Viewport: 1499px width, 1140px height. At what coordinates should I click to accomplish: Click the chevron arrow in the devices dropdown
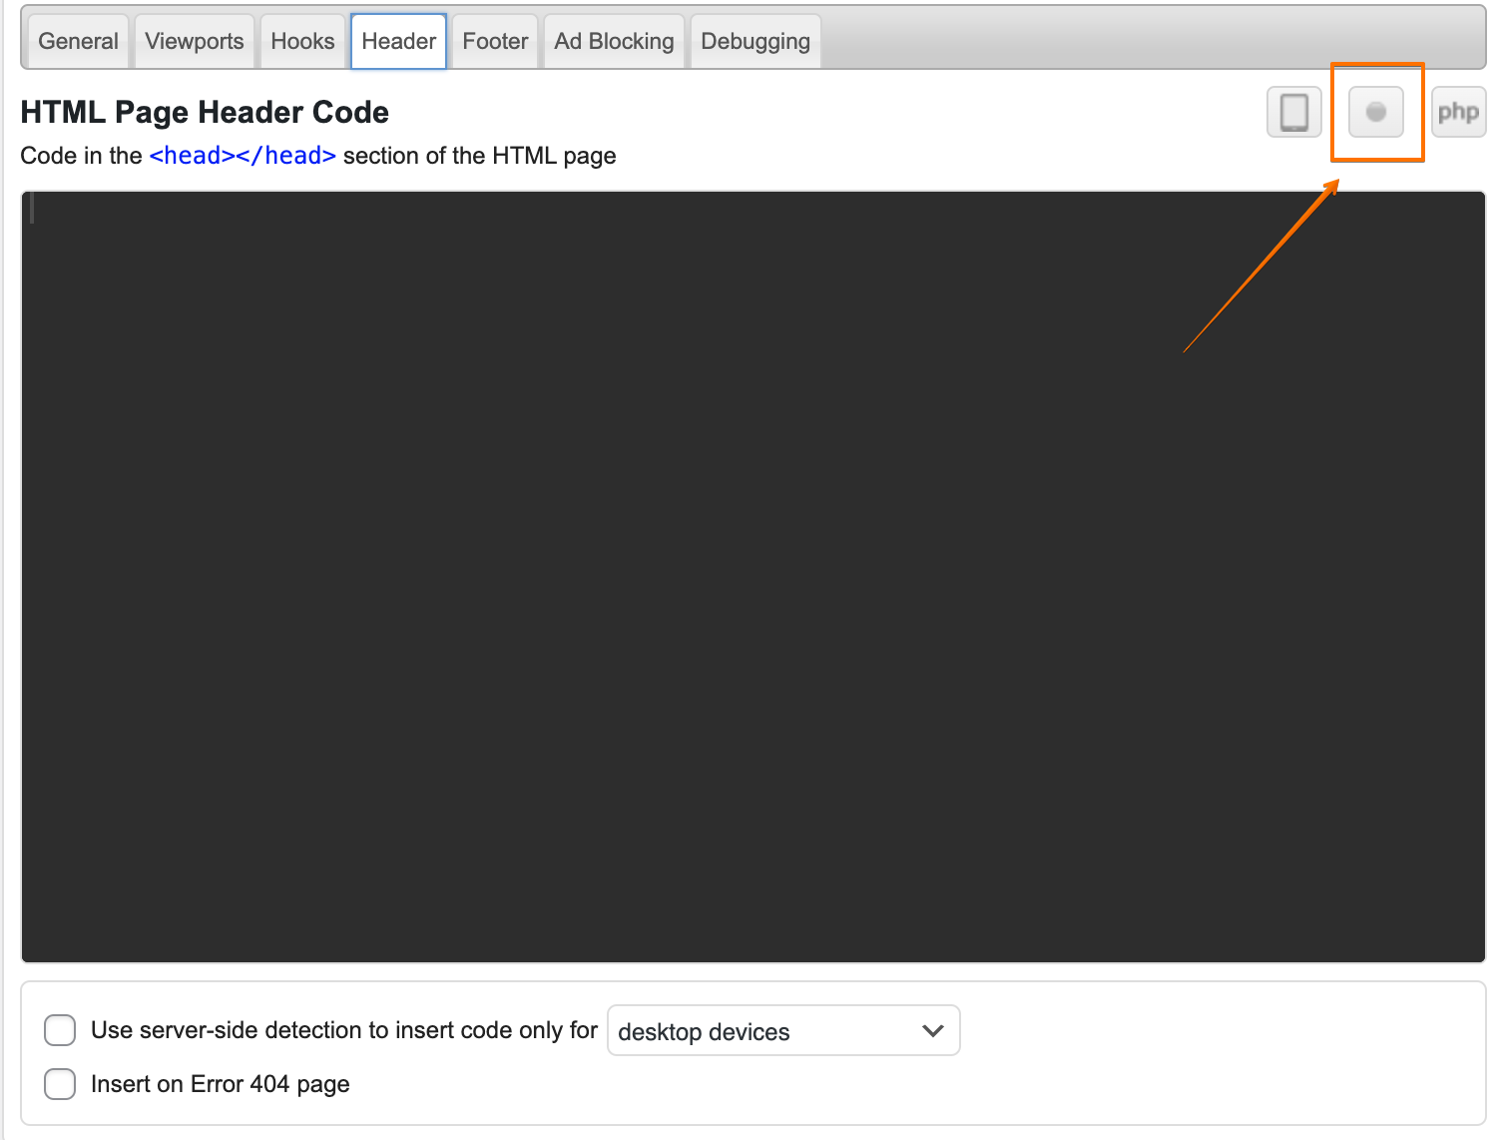933,1031
